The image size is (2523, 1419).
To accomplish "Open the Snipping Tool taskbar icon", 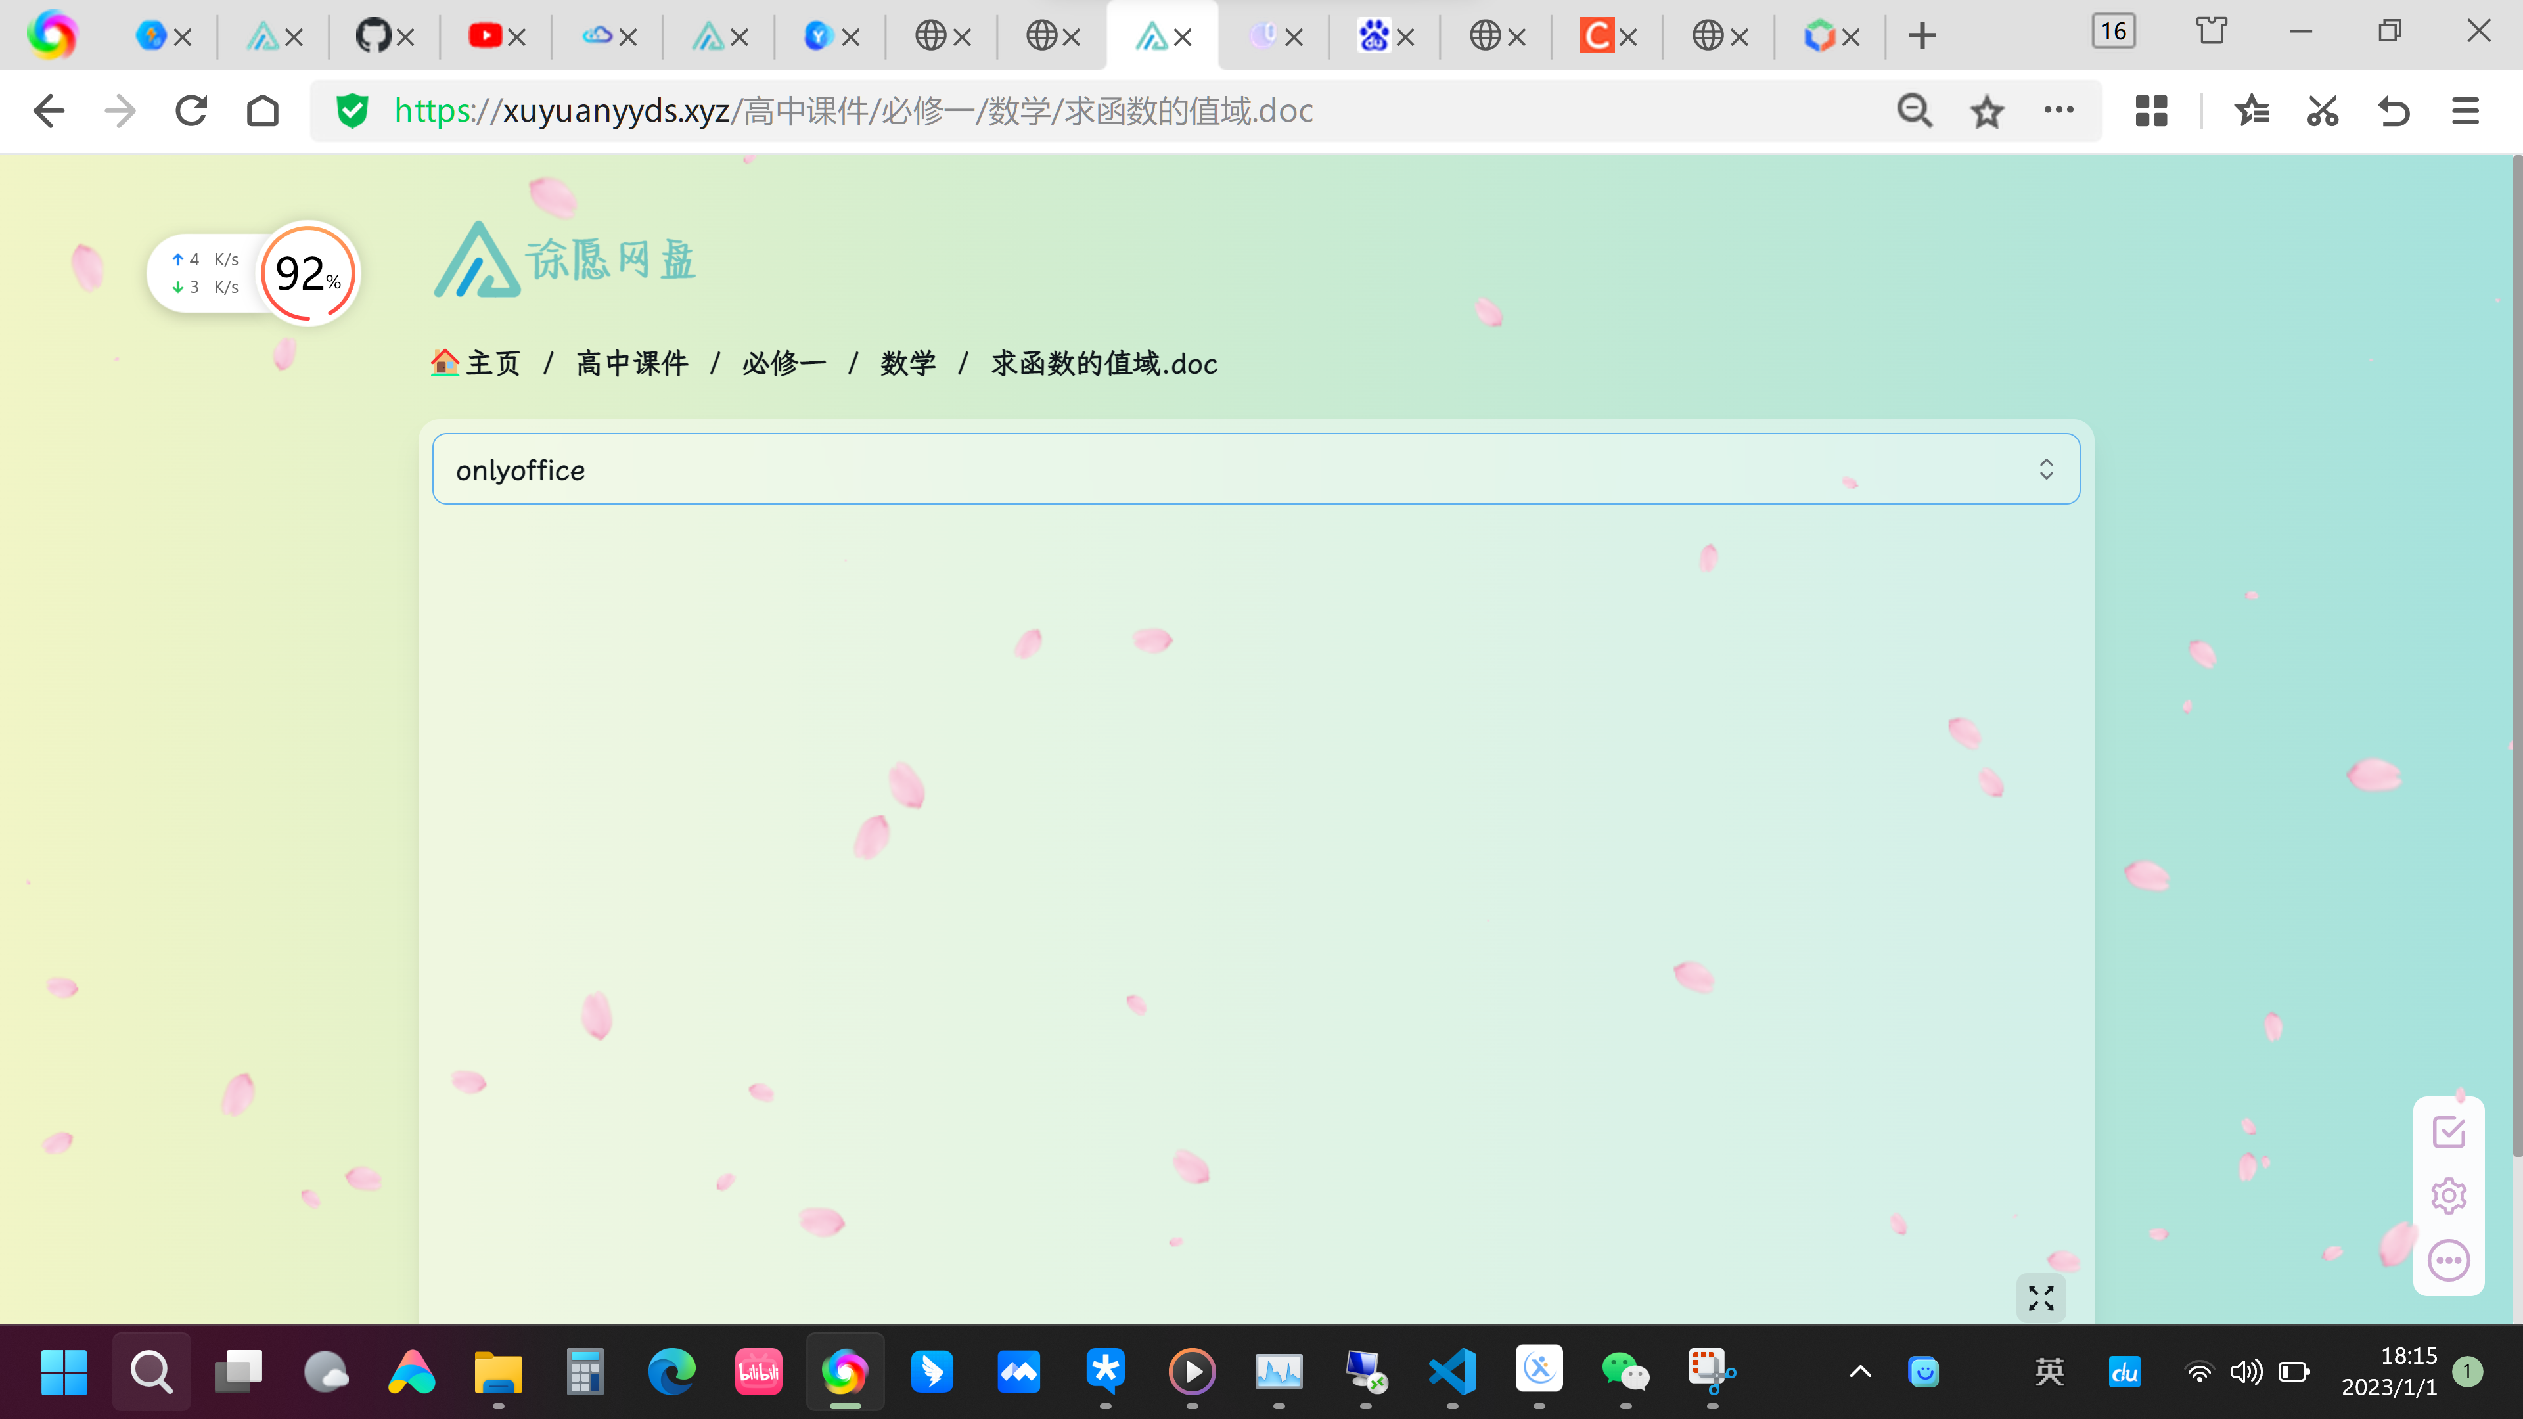I will click(x=1712, y=1372).
